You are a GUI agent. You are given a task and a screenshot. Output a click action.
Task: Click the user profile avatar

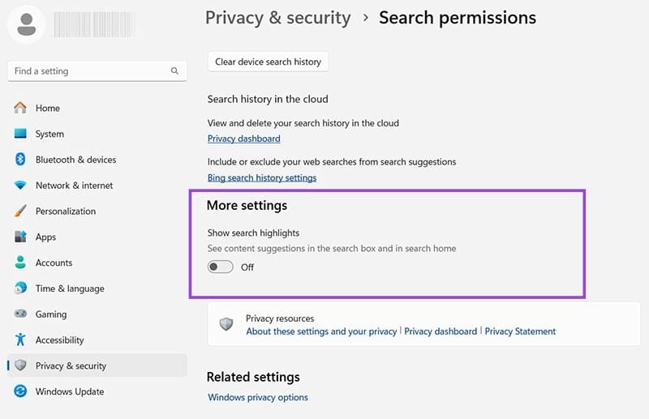pos(27,25)
